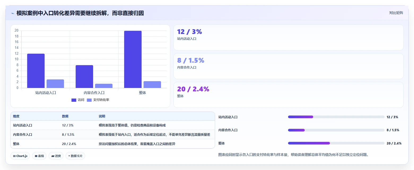The width and height of the screenshot is (414, 170).
Task: Click the 站内活动入口 caption under 12 / 3% card
Action: click(x=187, y=39)
